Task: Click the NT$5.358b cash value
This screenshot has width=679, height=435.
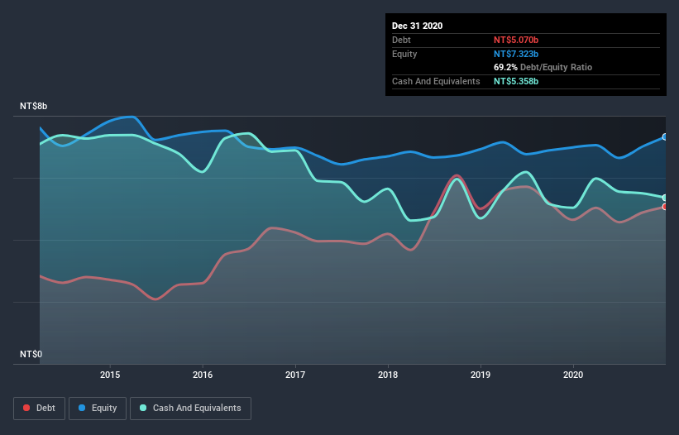Action: (x=516, y=81)
